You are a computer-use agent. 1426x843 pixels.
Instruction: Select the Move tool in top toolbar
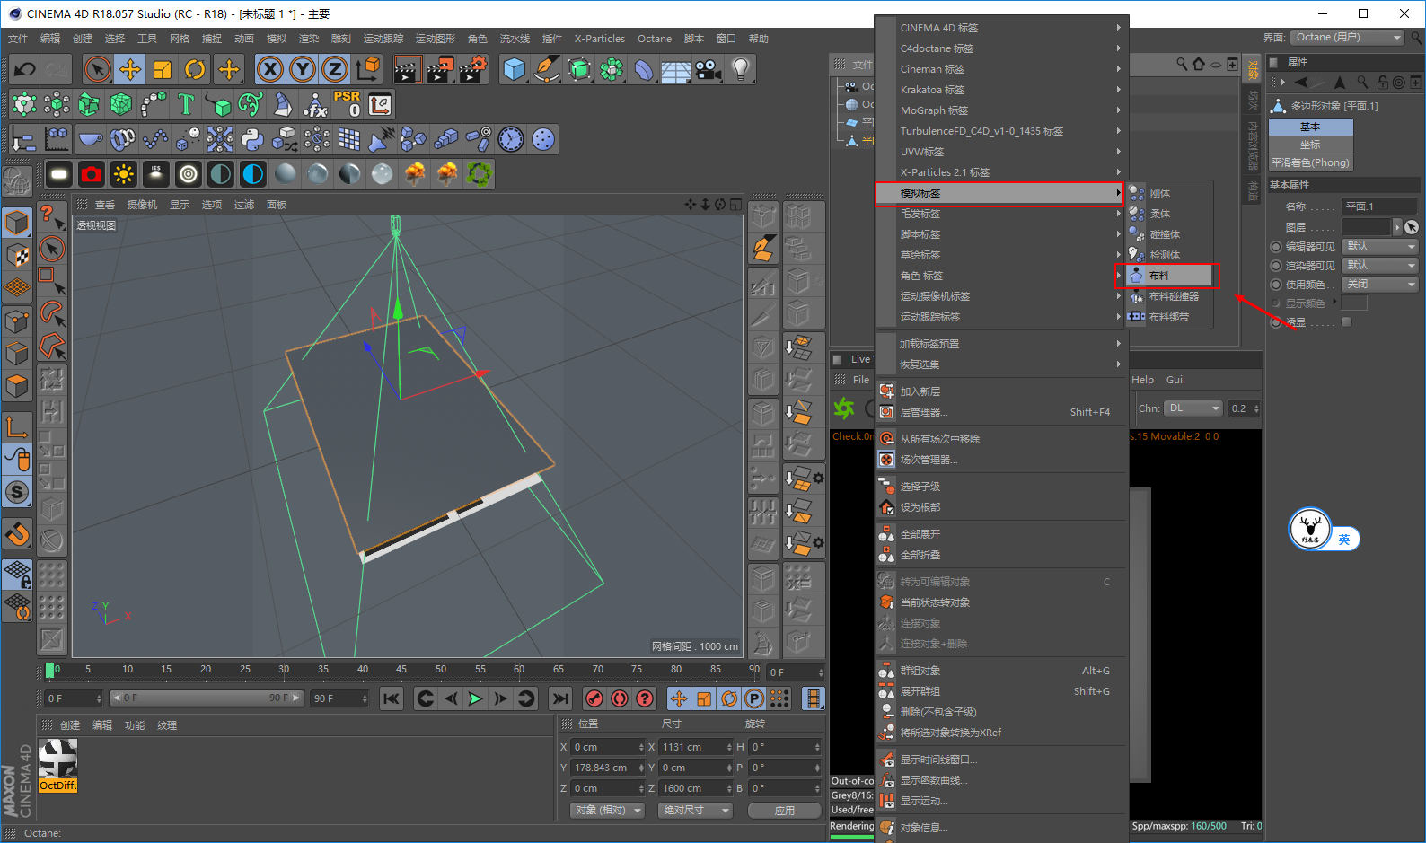[x=130, y=69]
